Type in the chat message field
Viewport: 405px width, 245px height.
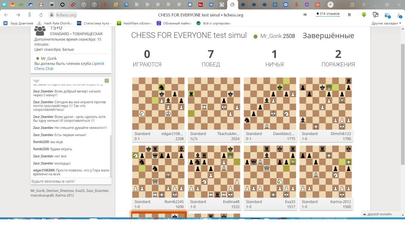(71, 181)
